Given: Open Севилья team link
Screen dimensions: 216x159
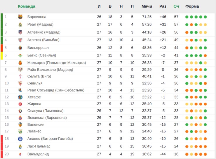Looking at the screenshot, I should 35,83.
